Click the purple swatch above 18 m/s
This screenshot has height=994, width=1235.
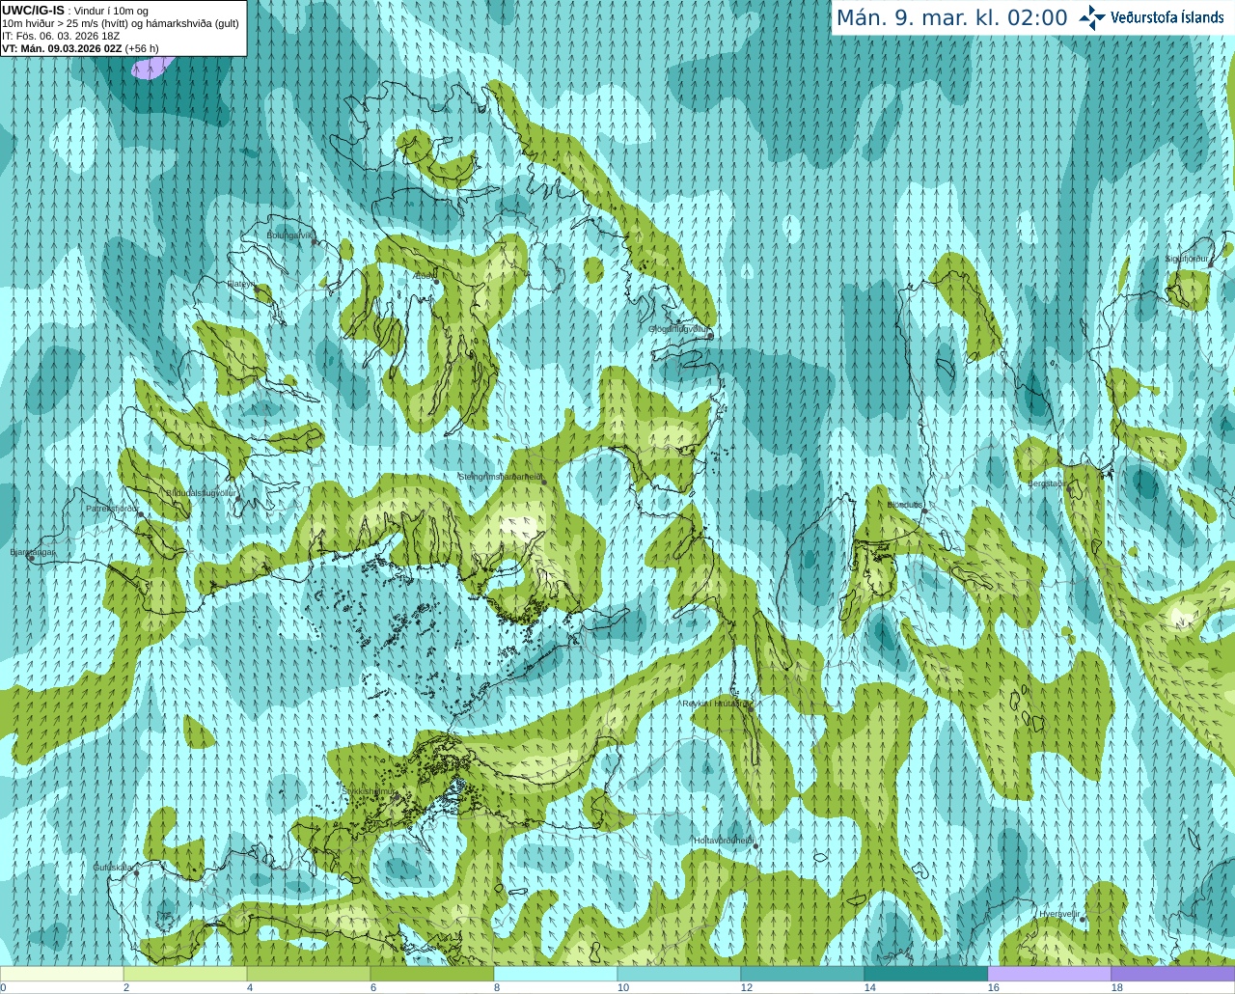pos(1173,974)
